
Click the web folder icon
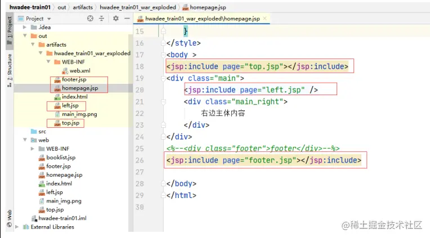click(x=34, y=140)
